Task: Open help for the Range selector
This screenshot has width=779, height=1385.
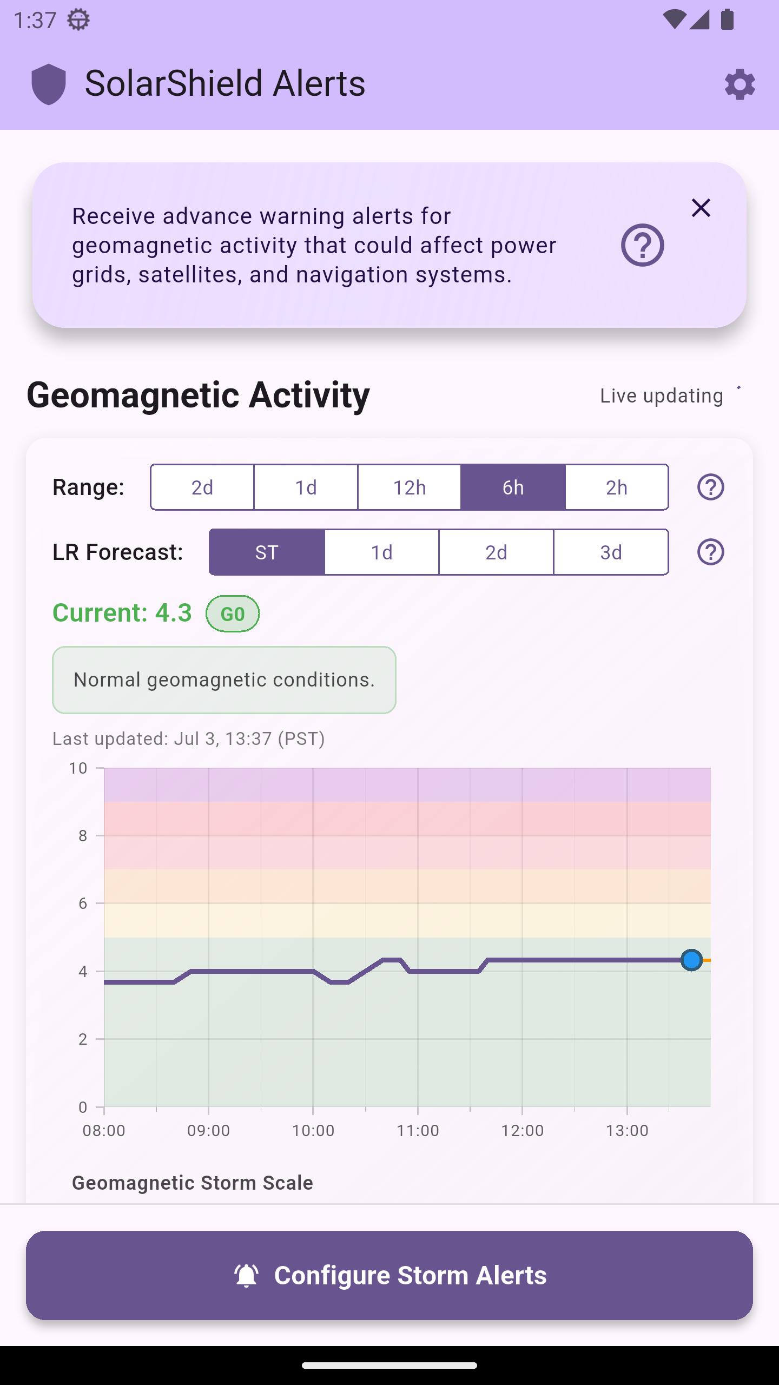Action: pos(710,487)
